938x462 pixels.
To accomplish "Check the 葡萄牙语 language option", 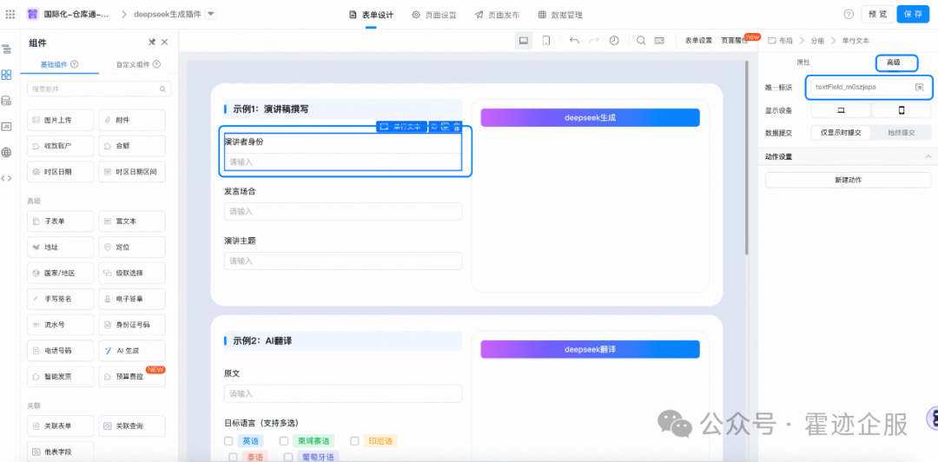I will [x=287, y=457].
